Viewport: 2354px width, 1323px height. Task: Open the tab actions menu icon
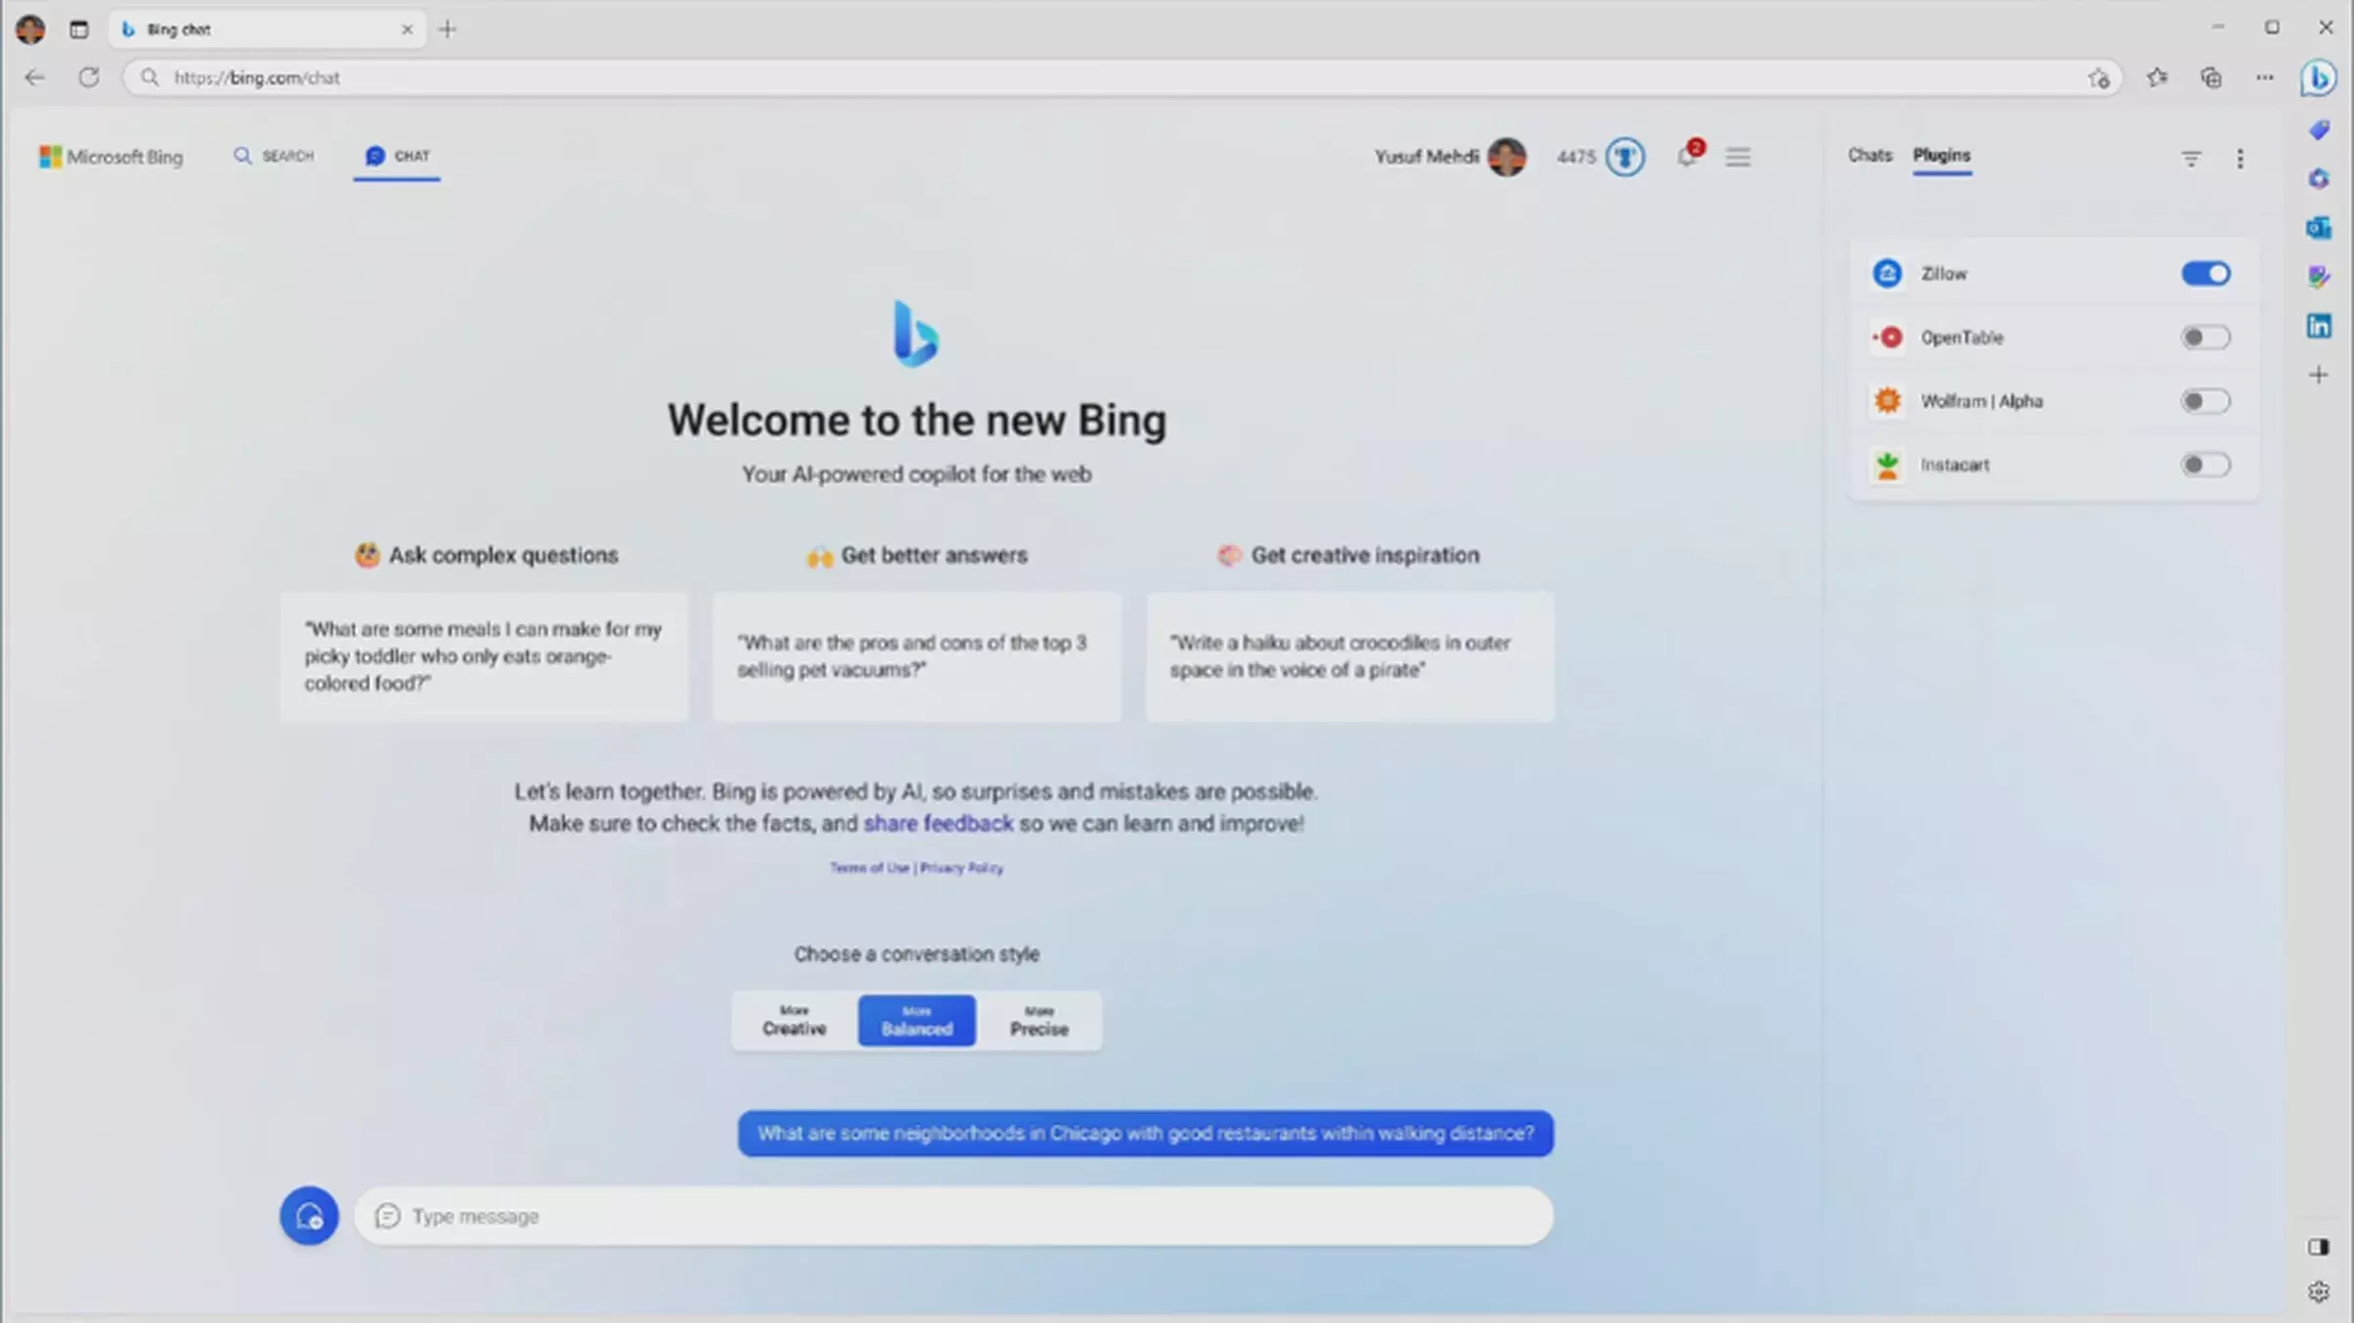point(79,29)
